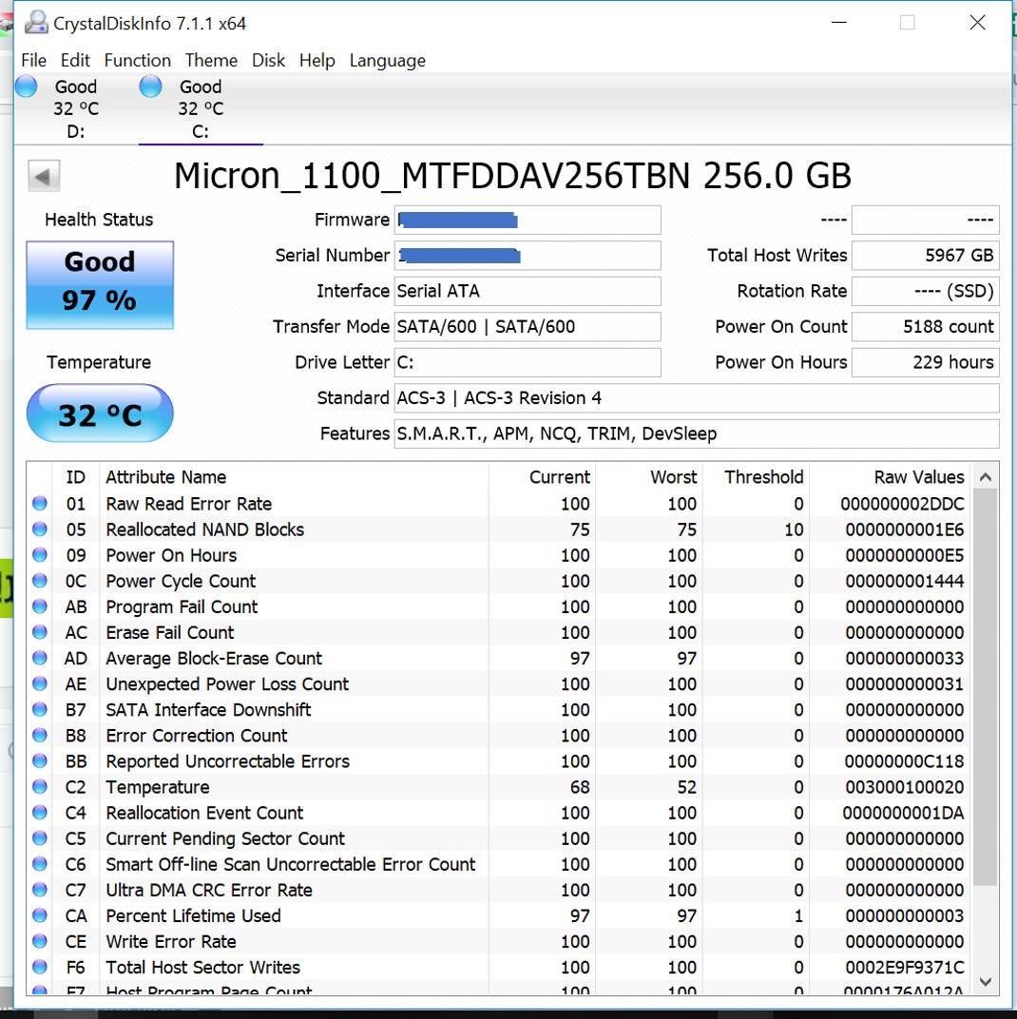Select the C: drive status orb
The height and width of the screenshot is (1019, 1017).
tap(150, 87)
